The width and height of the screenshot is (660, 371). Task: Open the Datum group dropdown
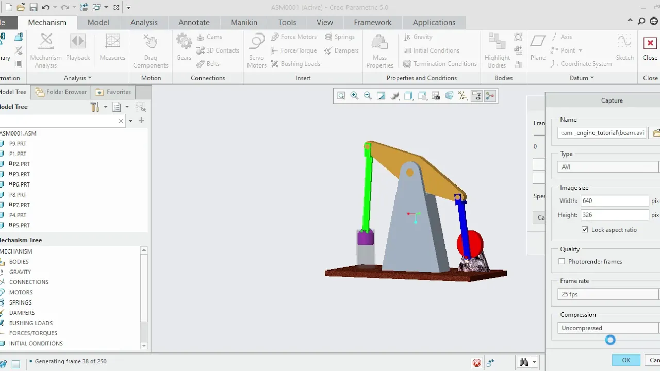tap(582, 78)
